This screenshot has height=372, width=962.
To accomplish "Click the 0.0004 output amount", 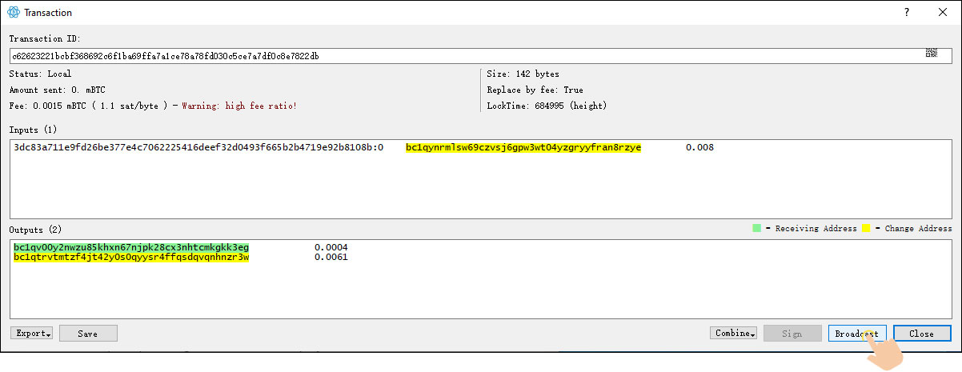I will pyautogui.click(x=331, y=247).
